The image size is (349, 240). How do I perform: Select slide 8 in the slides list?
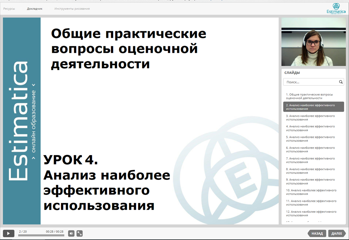pyautogui.click(x=314, y=171)
